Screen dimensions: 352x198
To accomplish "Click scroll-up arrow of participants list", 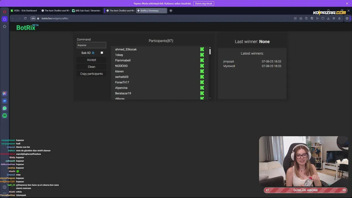I will click(x=210, y=48).
